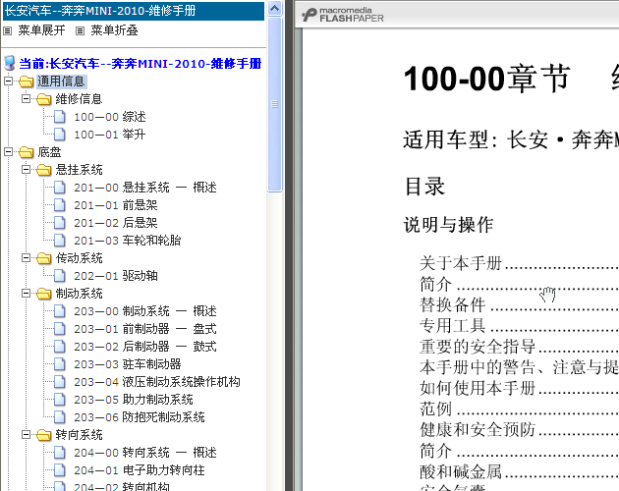
Task: Click the page icon of 201—00 悬挂系统 概述
Action: [60, 188]
